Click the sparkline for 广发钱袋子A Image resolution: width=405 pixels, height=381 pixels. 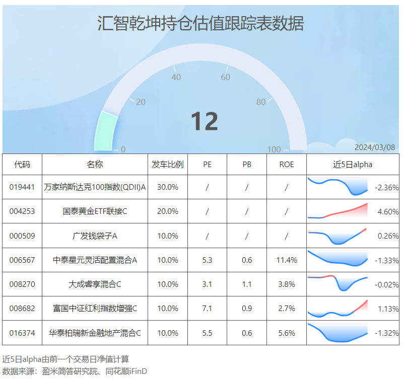(x=337, y=236)
